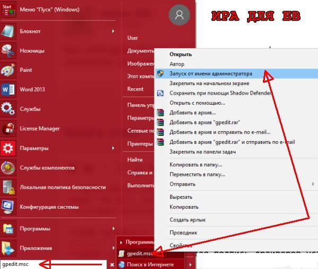Viewport: 318px width, 269px height.
Task: Select Копировать in the context menu
Action: (x=184, y=207)
